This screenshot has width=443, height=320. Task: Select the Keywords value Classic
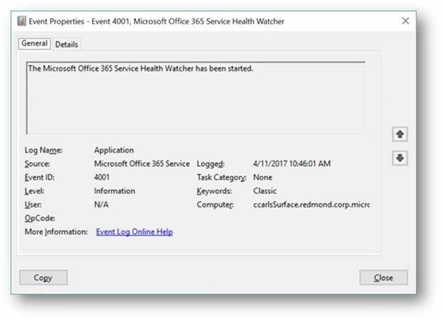(x=265, y=191)
